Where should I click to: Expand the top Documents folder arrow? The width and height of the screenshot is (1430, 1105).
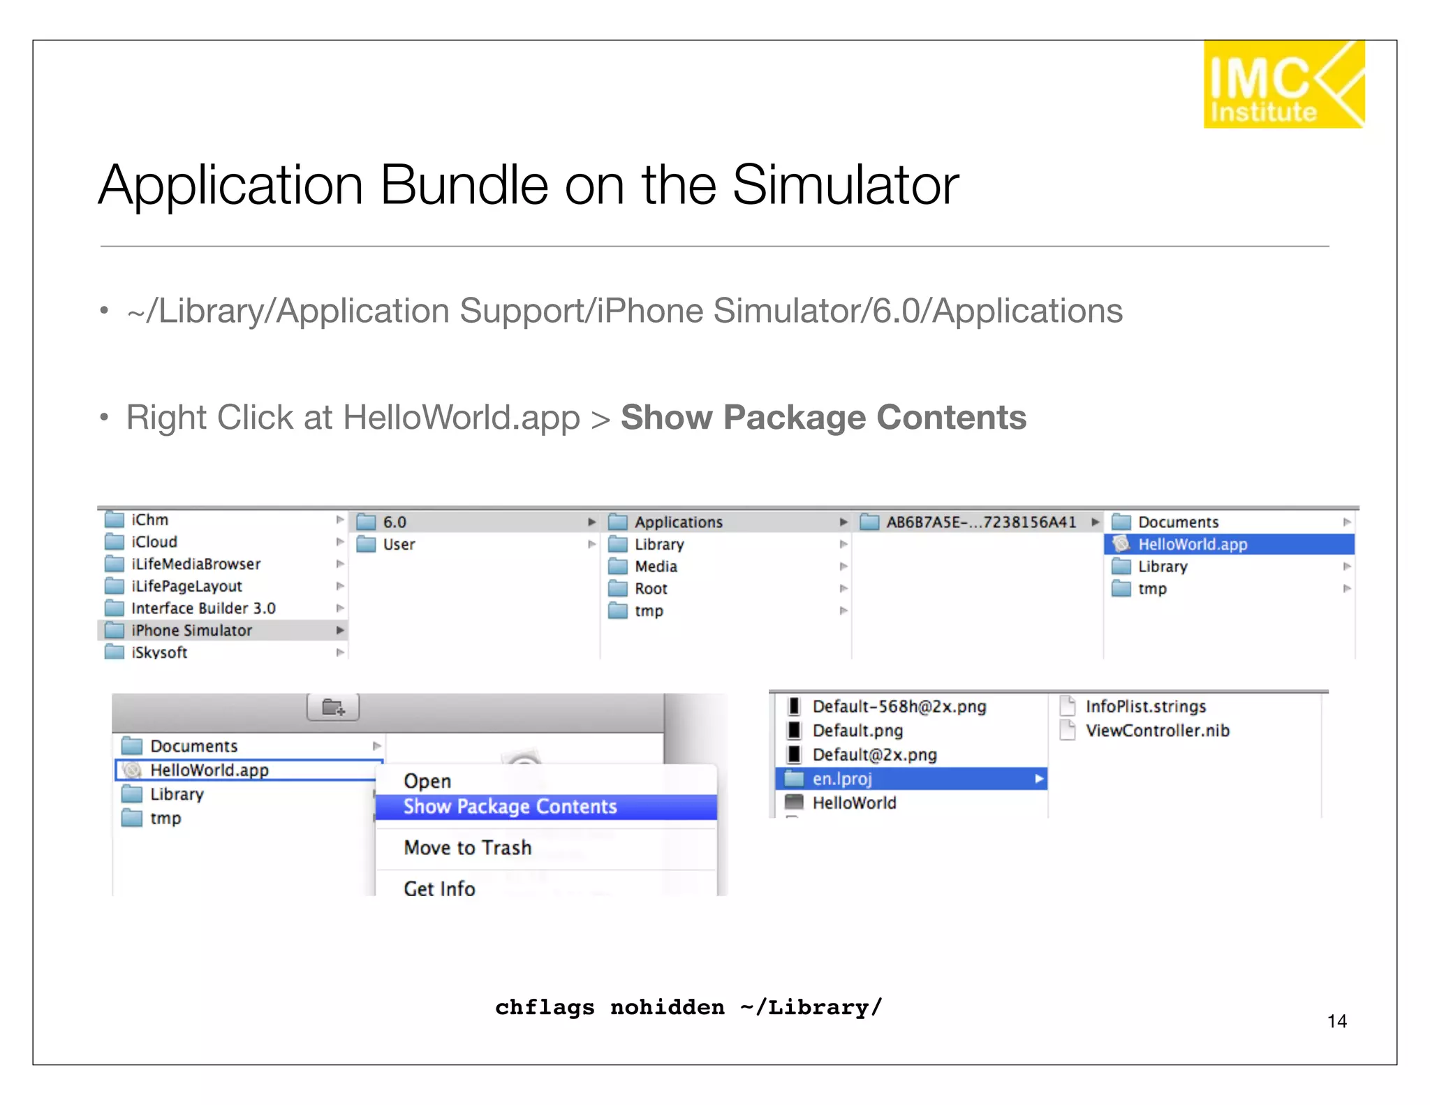click(x=1347, y=522)
